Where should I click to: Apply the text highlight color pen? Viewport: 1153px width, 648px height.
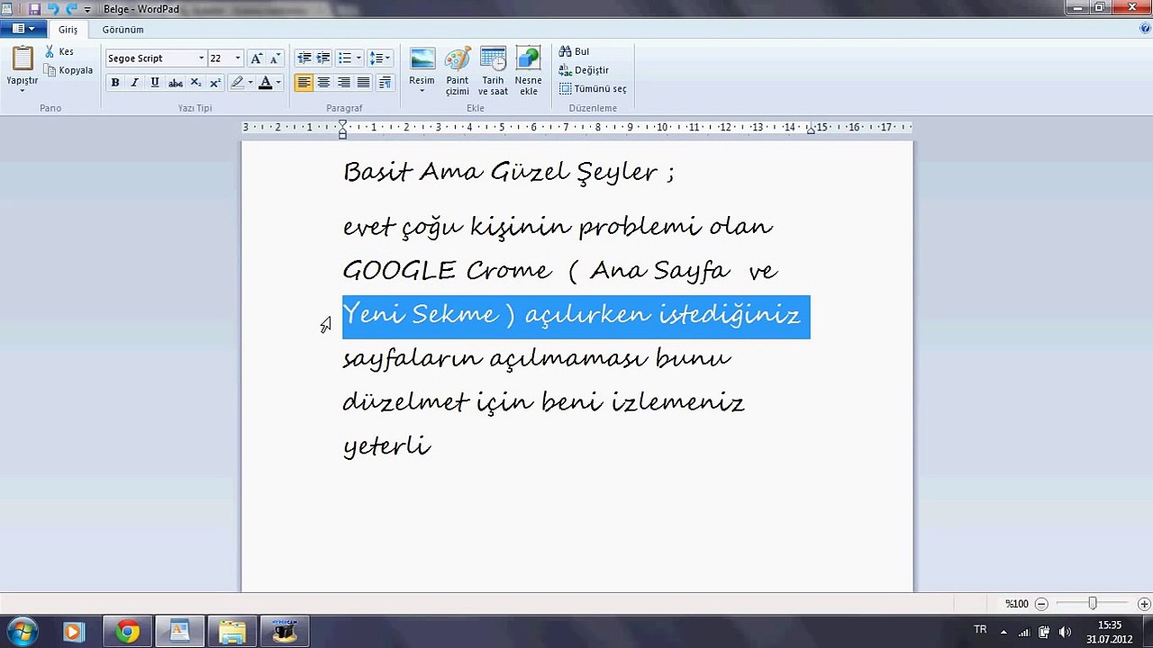point(237,83)
